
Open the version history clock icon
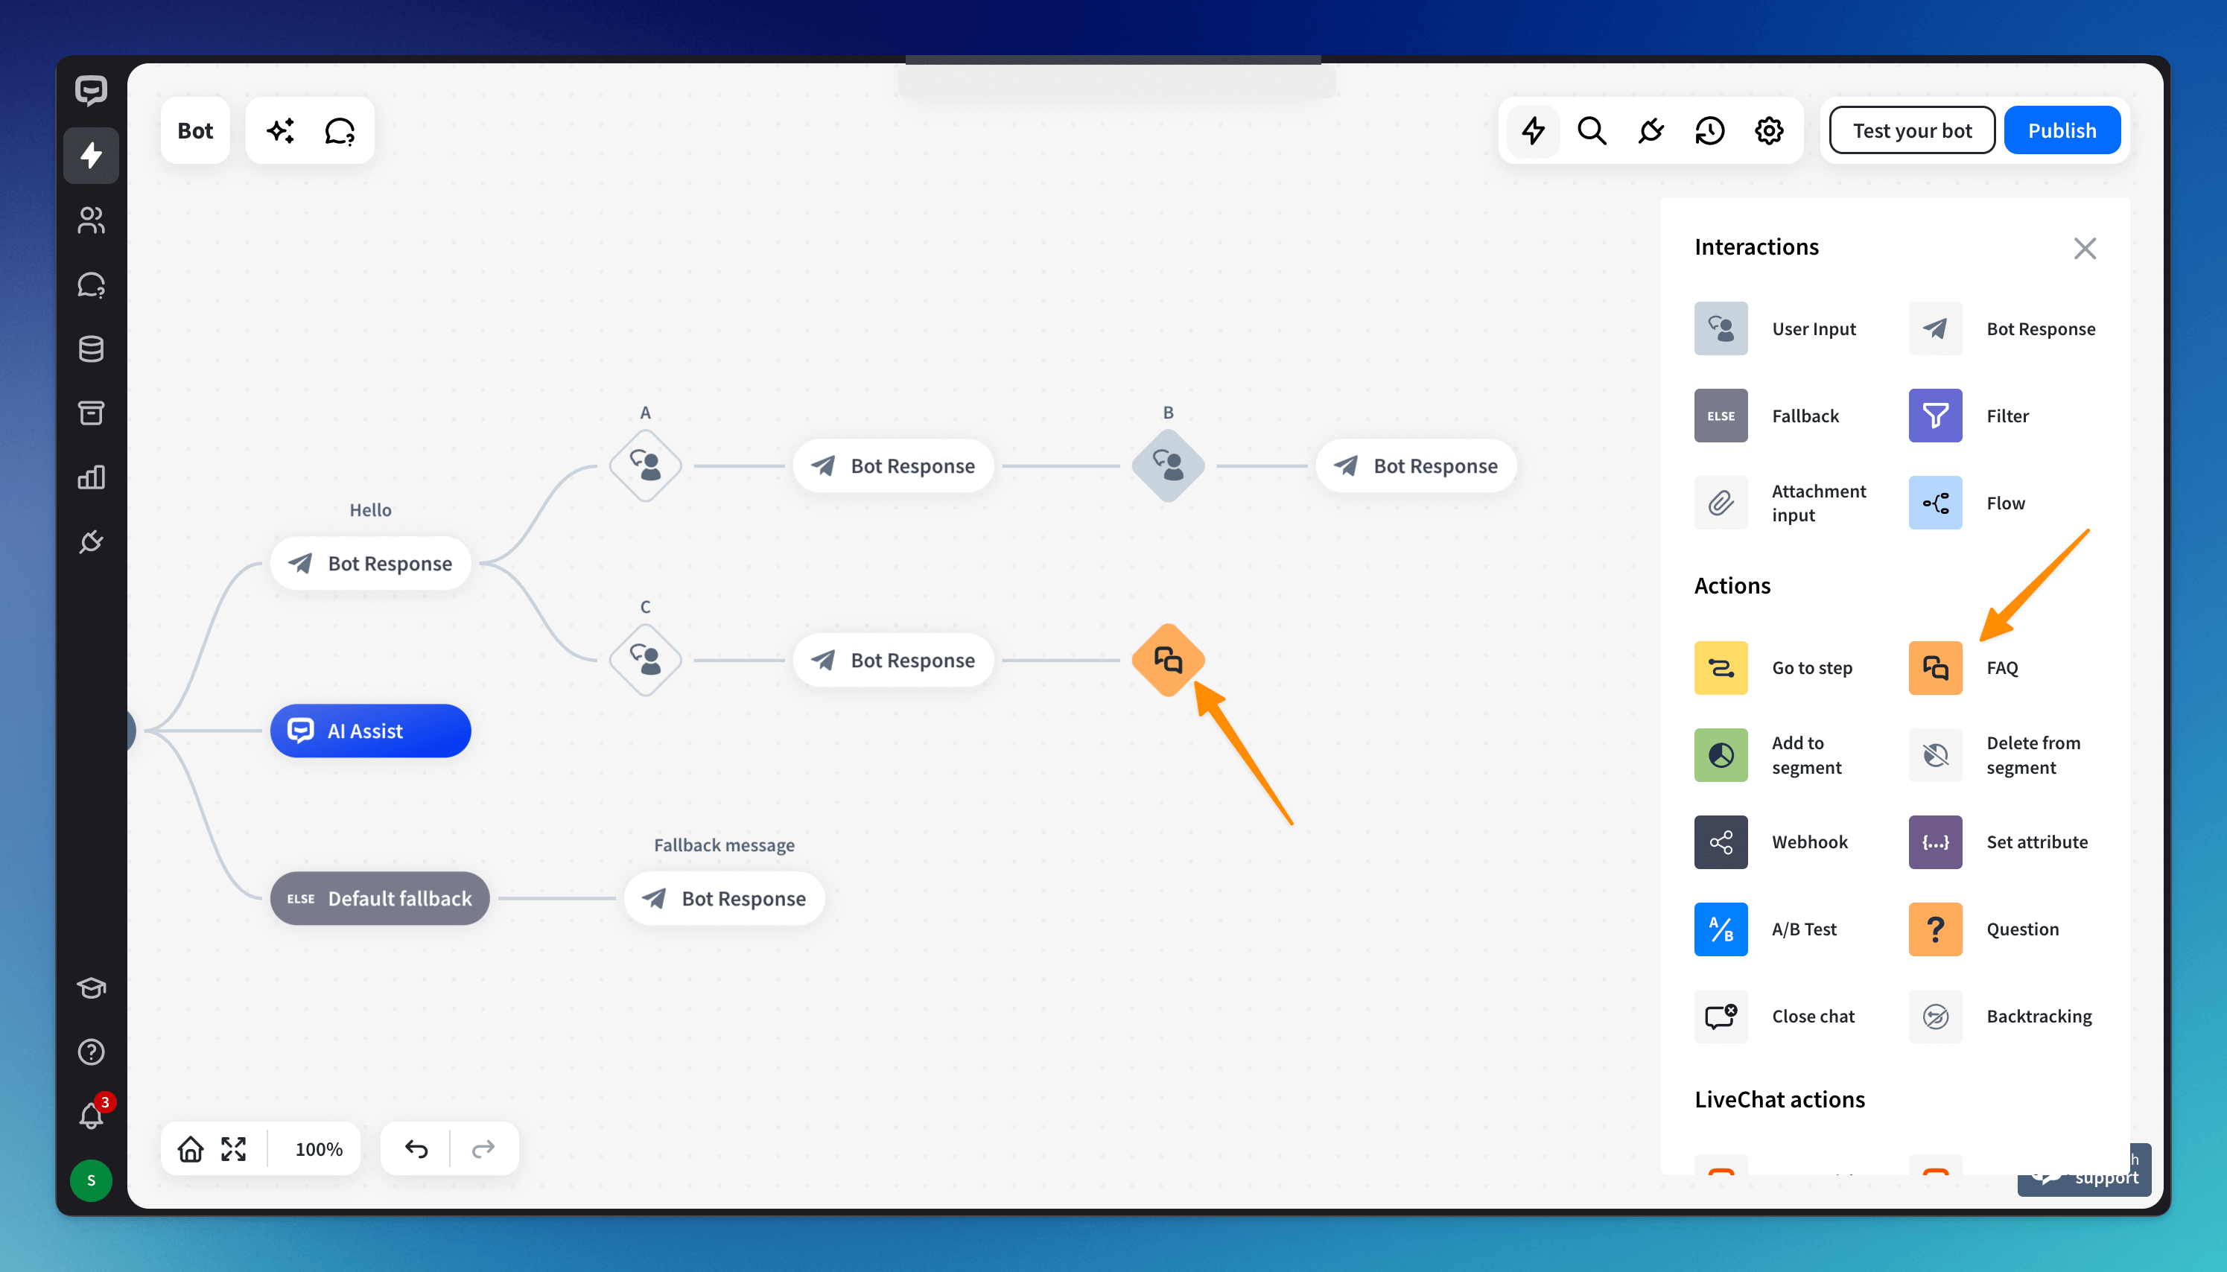(x=1709, y=131)
